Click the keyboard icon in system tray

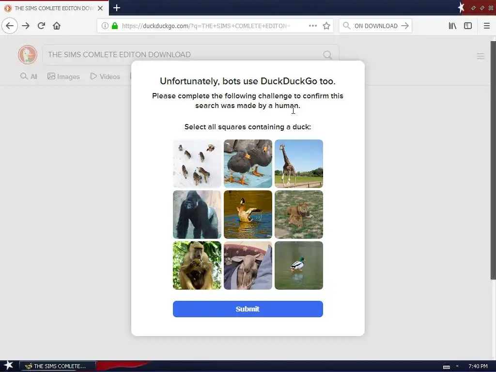pyautogui.click(x=446, y=367)
